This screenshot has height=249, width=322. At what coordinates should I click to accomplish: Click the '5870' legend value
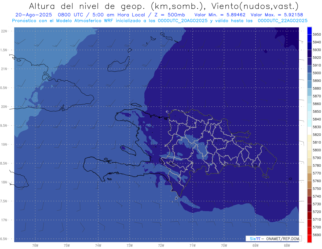point(317,96)
